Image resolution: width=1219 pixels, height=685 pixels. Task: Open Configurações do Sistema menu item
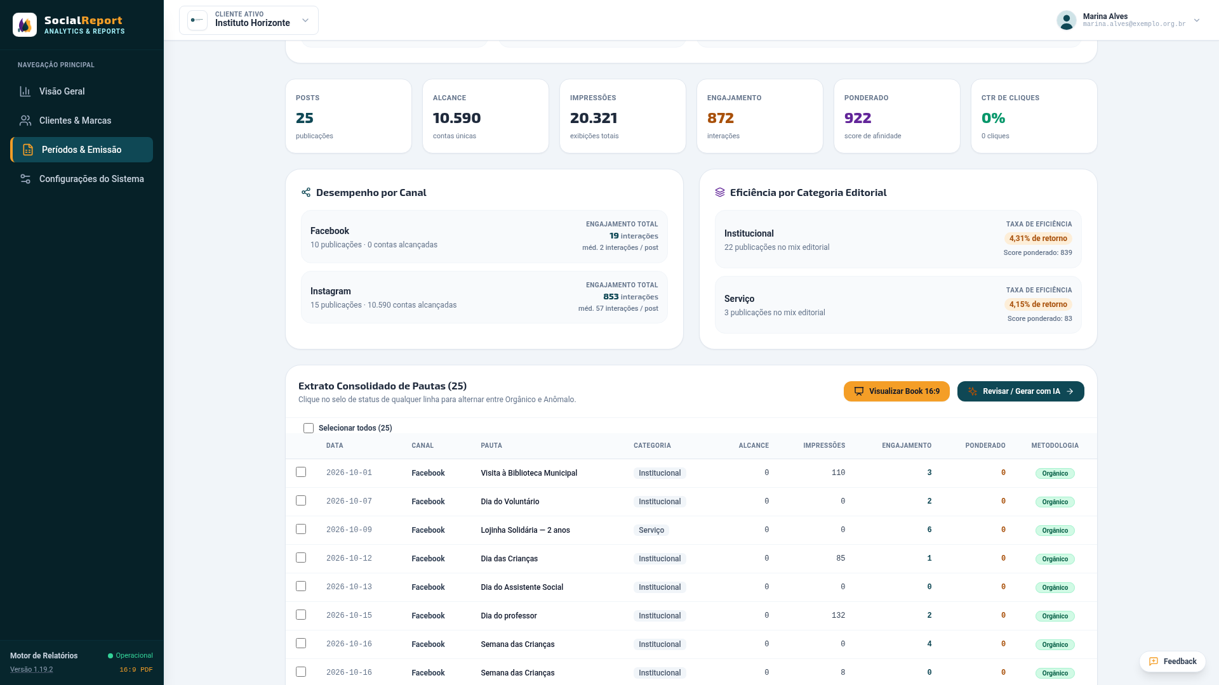[81, 179]
